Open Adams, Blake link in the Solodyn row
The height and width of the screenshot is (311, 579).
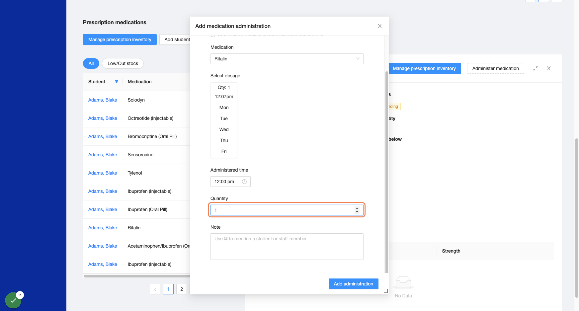(x=103, y=100)
